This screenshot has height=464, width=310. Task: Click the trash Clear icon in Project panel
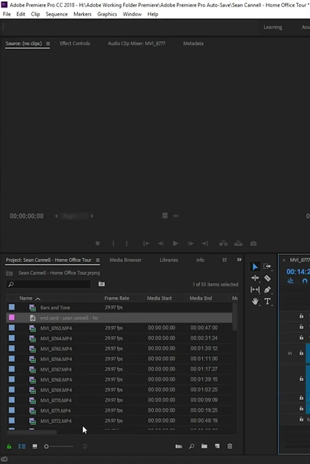click(x=230, y=446)
